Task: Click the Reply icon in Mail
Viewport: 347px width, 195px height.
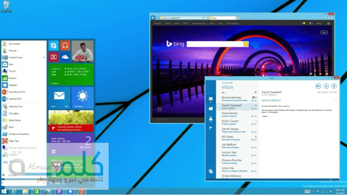Action: click(x=318, y=86)
